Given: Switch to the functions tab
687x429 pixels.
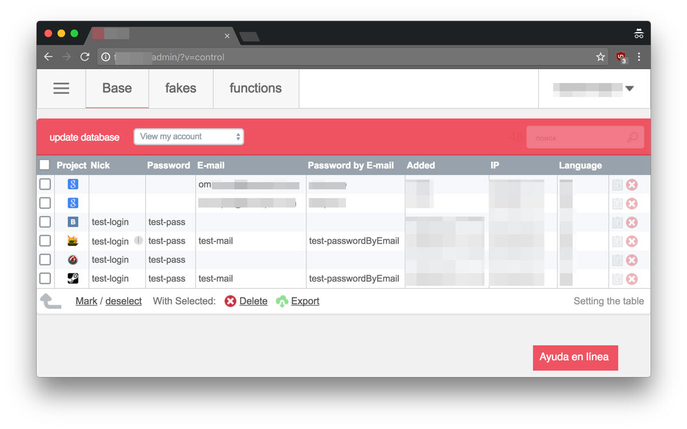Looking at the screenshot, I should (255, 88).
